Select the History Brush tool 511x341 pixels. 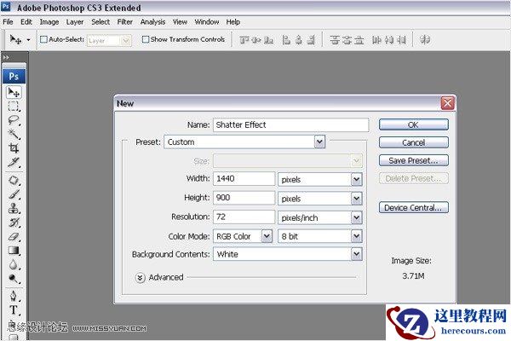pos(14,223)
